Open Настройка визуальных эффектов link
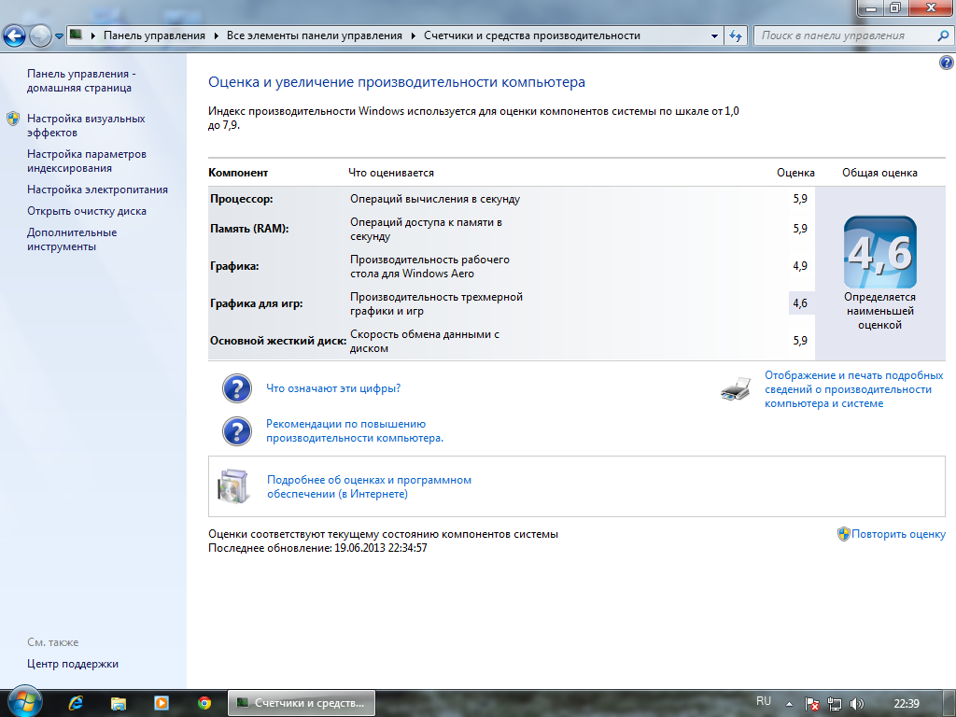The image size is (956, 717). click(86, 126)
